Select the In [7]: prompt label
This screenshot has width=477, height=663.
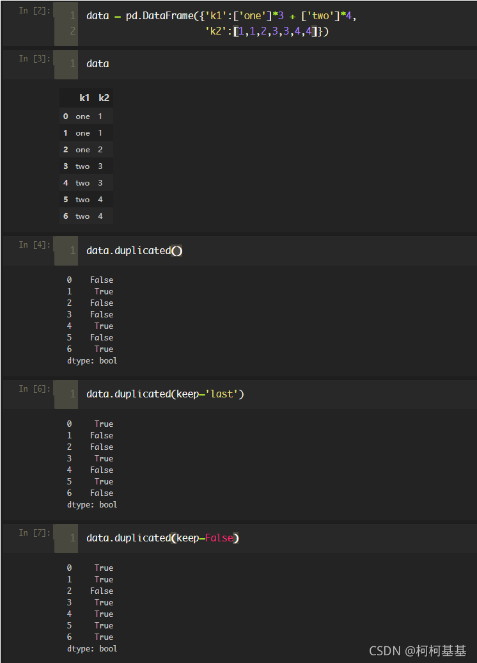(x=35, y=532)
